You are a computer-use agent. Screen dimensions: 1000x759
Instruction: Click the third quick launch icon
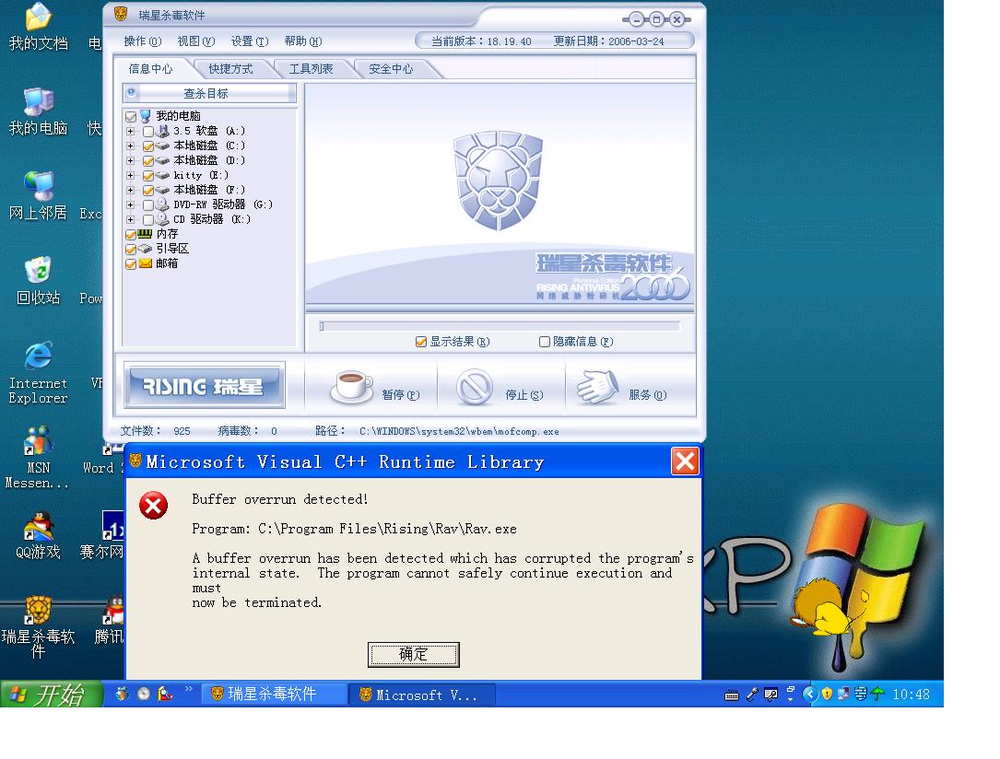coord(165,694)
